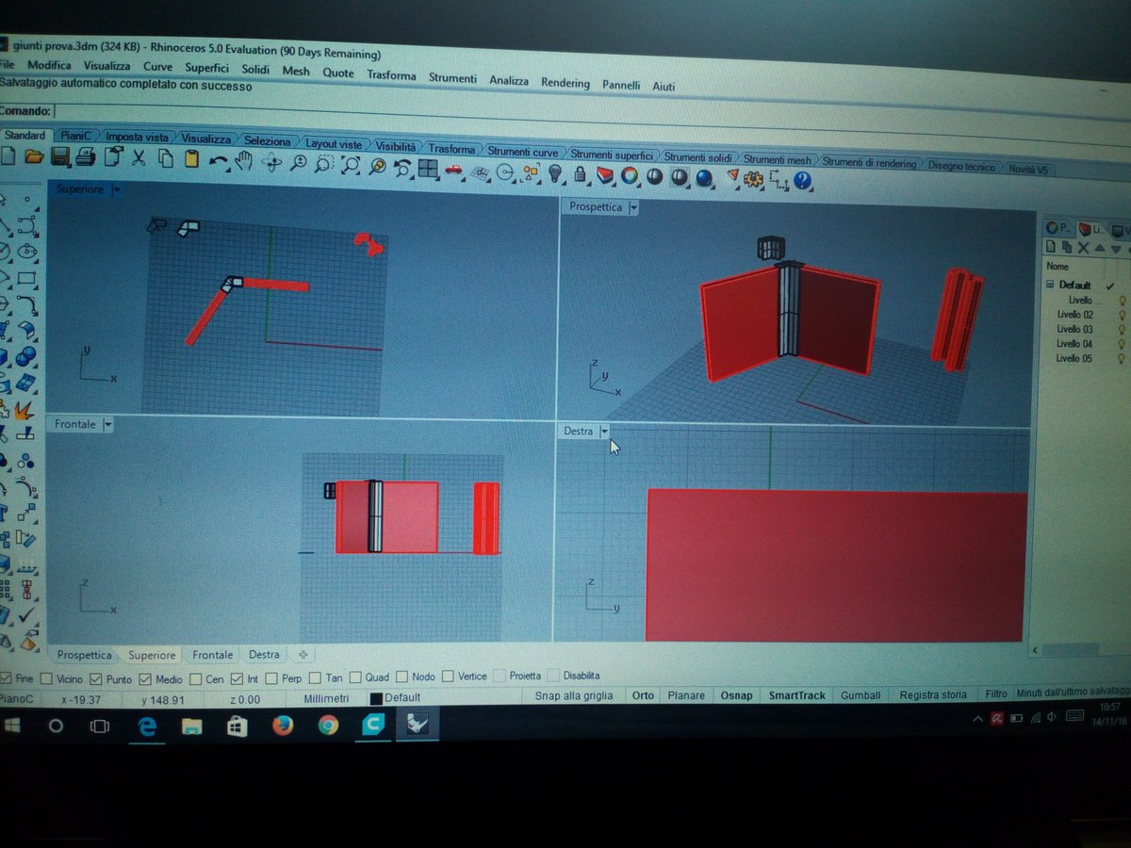Select the Frontale viewport tab at bottom
1131x848 pixels.
point(212,655)
